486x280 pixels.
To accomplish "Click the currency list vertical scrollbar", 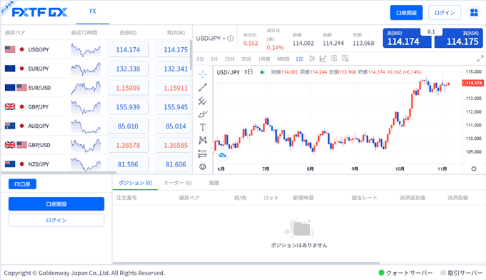I will pos(192,55).
